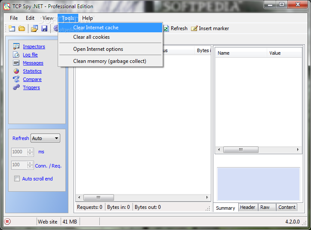Open the Inspectors link
Image resolution: width=311 pixels, height=230 pixels.
(x=34, y=47)
